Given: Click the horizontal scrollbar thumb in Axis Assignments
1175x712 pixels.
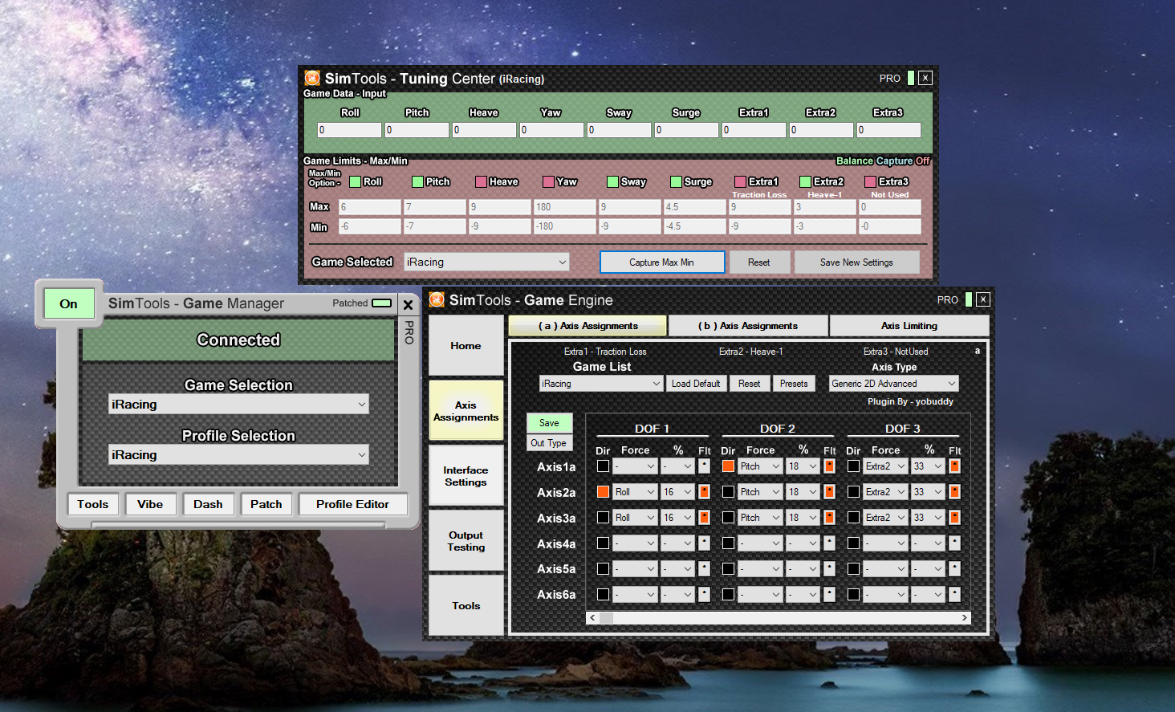Looking at the screenshot, I should pos(607,617).
